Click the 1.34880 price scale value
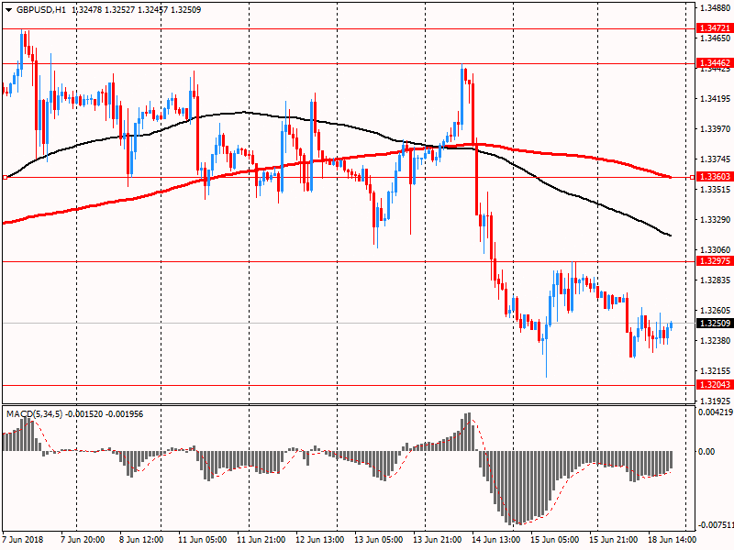This screenshot has height=550, width=734. pyautogui.click(x=716, y=8)
